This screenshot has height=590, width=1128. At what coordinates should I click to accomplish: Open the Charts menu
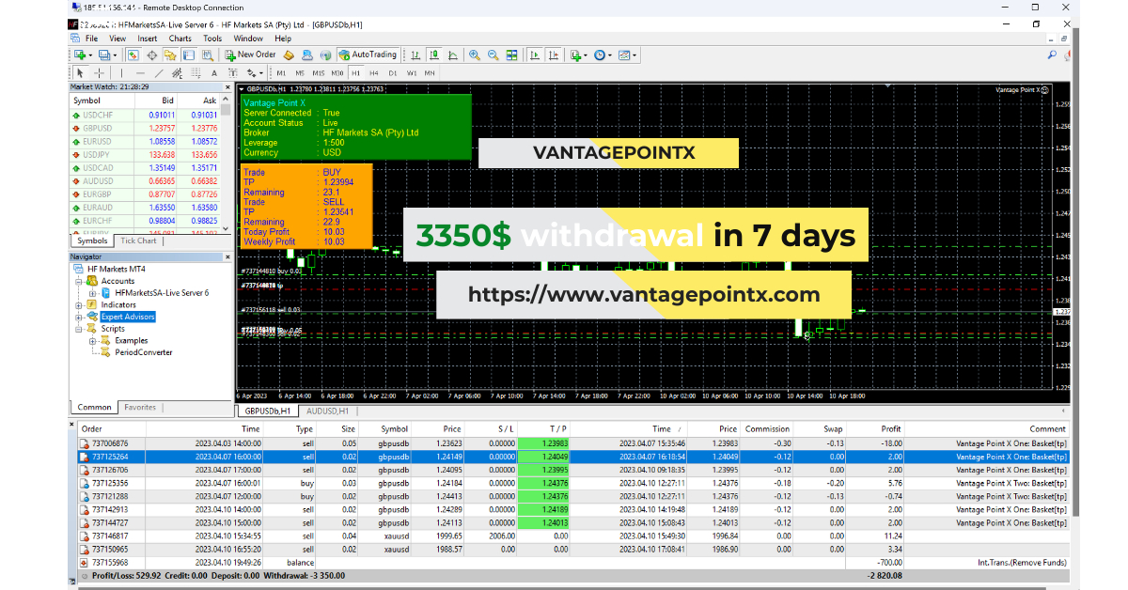click(180, 39)
